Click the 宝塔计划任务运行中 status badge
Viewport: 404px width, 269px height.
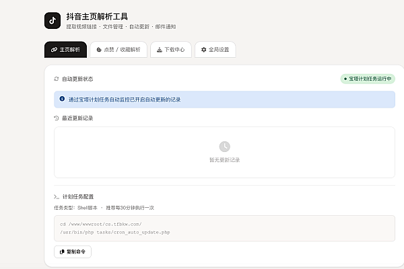[368, 79]
